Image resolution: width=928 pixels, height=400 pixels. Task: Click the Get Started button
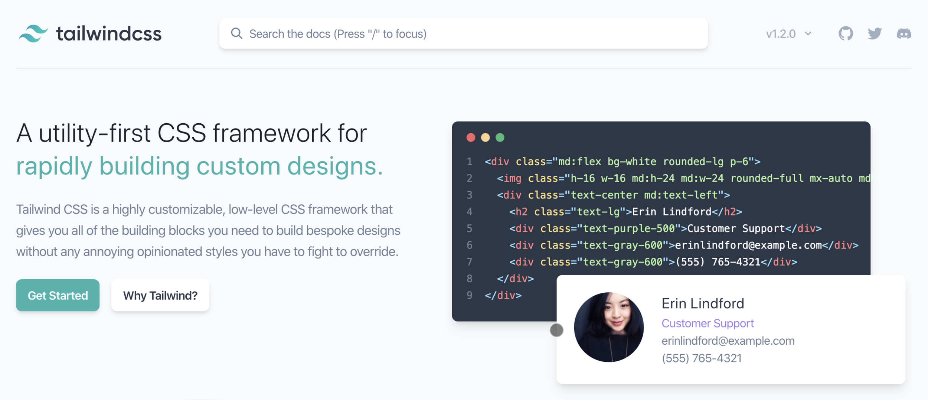pyautogui.click(x=58, y=295)
